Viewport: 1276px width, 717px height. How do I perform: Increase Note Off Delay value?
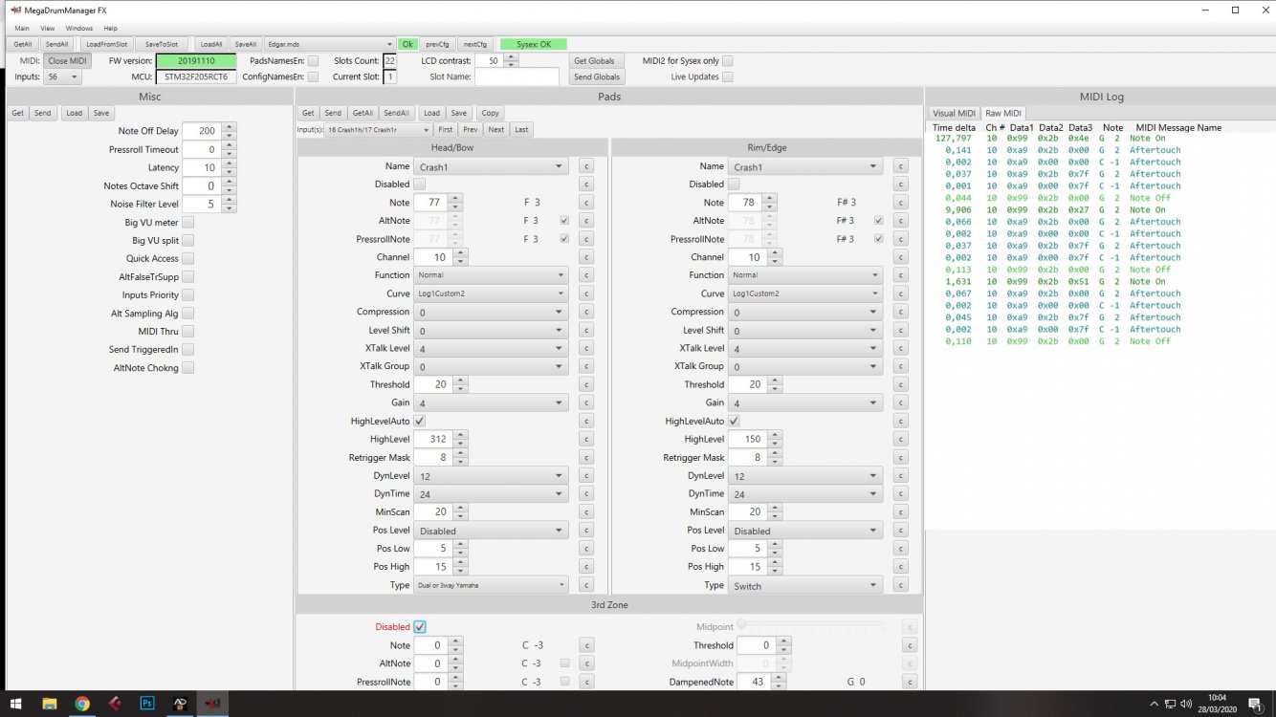229,127
